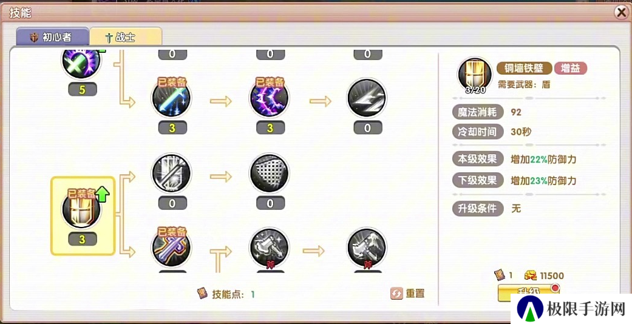
Task: Open the 战士 tab
Action: (126, 37)
